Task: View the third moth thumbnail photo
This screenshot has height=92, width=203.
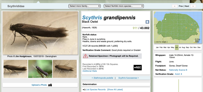Action: 65,69
